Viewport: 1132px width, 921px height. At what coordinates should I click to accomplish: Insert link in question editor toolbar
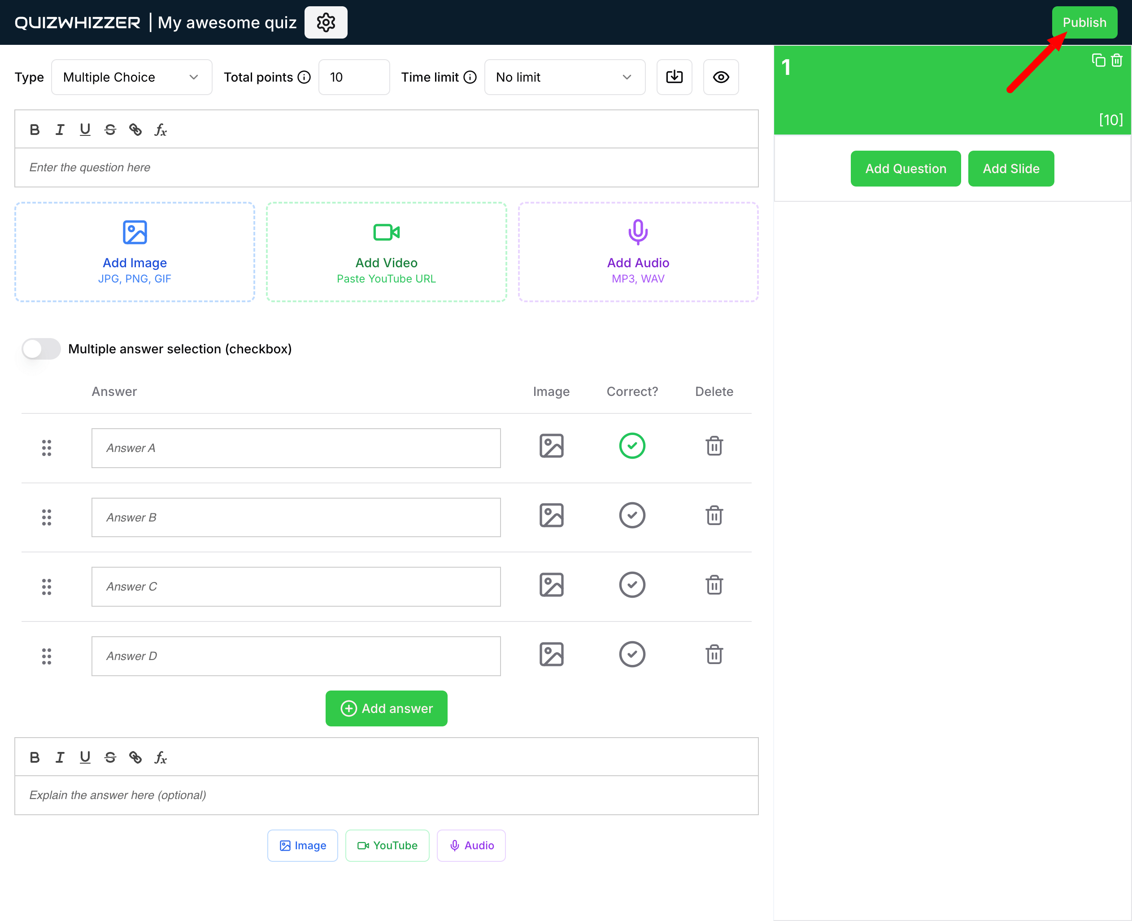[135, 130]
